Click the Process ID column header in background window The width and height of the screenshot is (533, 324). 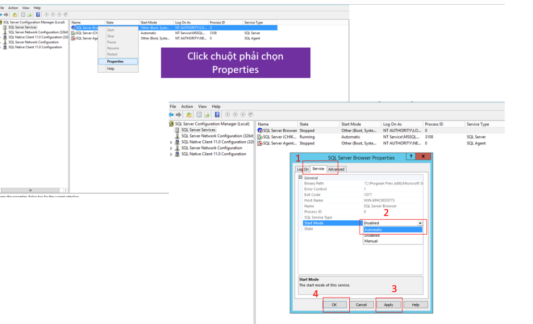point(225,22)
